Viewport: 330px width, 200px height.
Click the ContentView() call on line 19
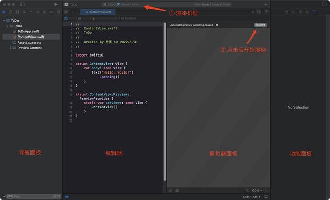(x=104, y=107)
